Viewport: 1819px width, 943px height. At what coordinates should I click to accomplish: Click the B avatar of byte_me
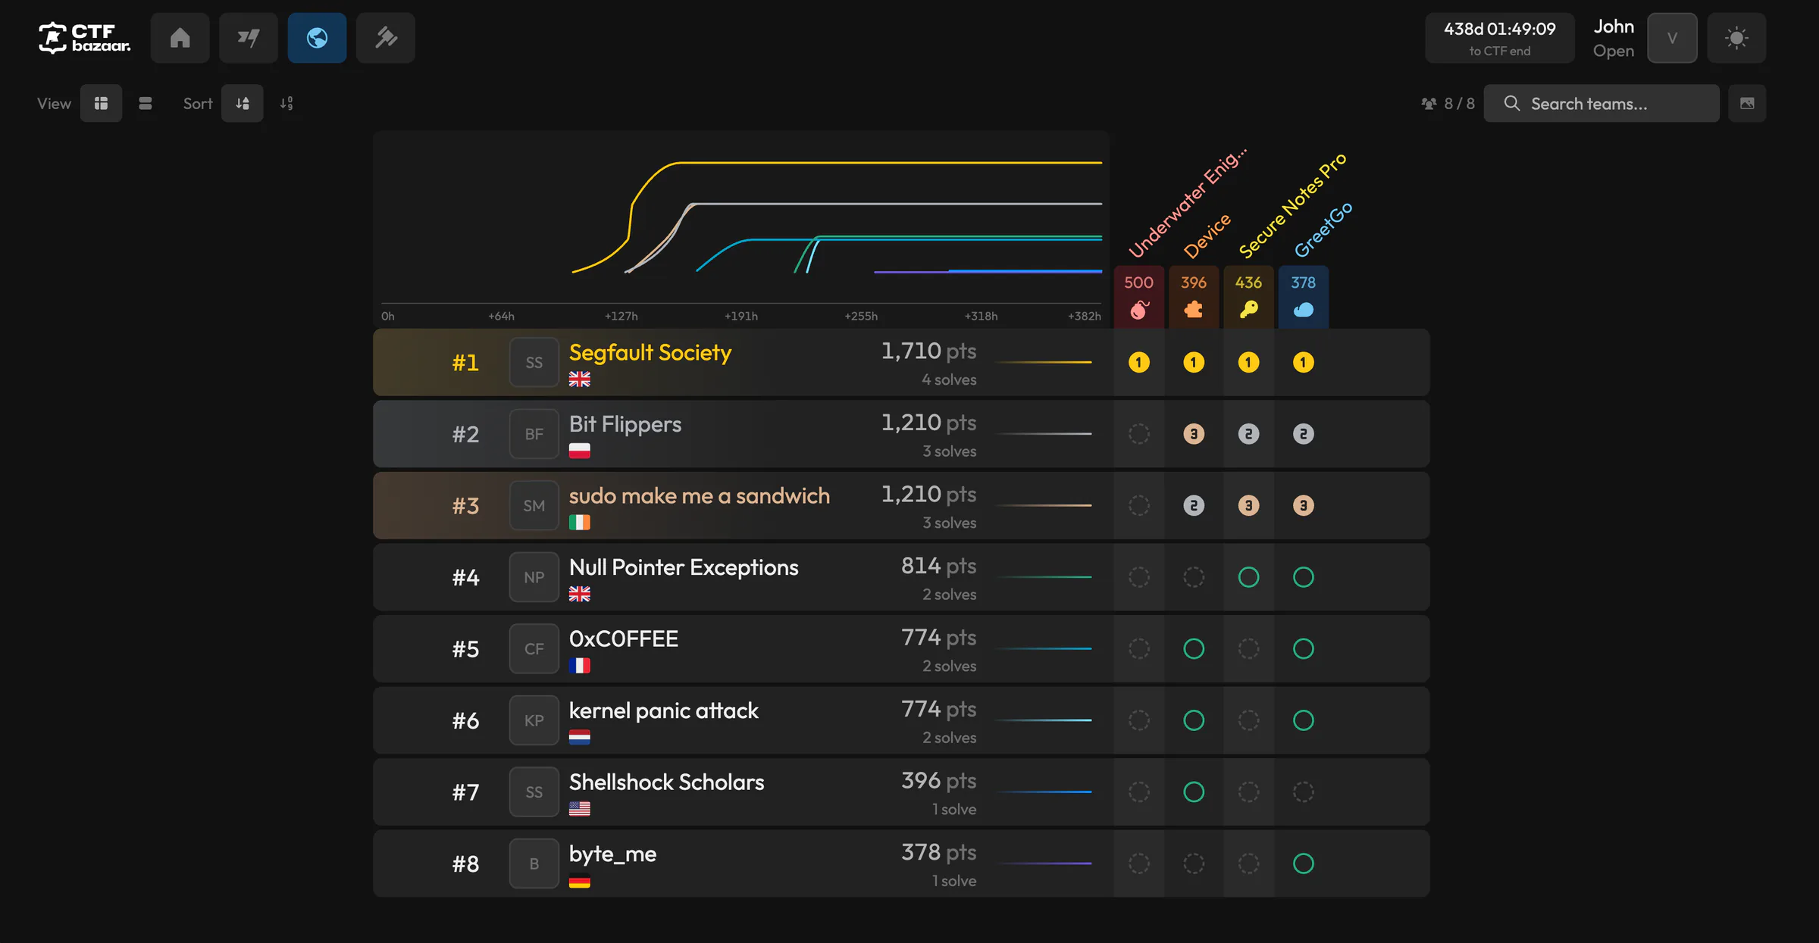tap(534, 863)
